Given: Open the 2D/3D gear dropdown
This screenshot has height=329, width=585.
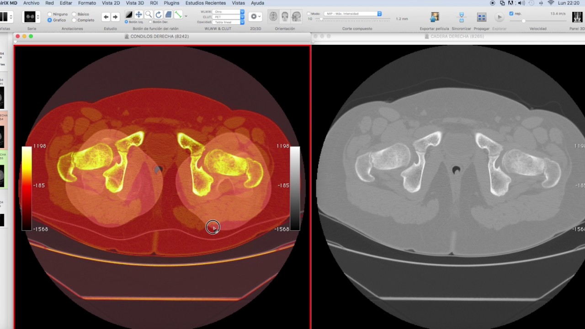Looking at the screenshot, I should (255, 16).
